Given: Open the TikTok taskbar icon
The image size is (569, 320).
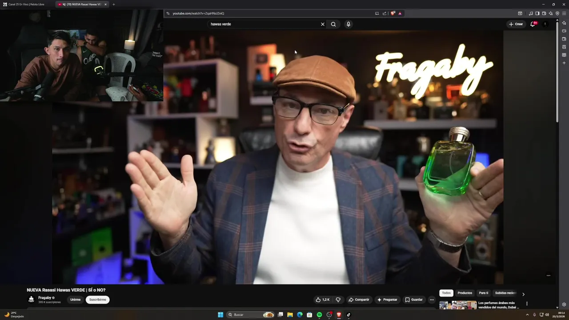Looking at the screenshot, I should coord(349,315).
